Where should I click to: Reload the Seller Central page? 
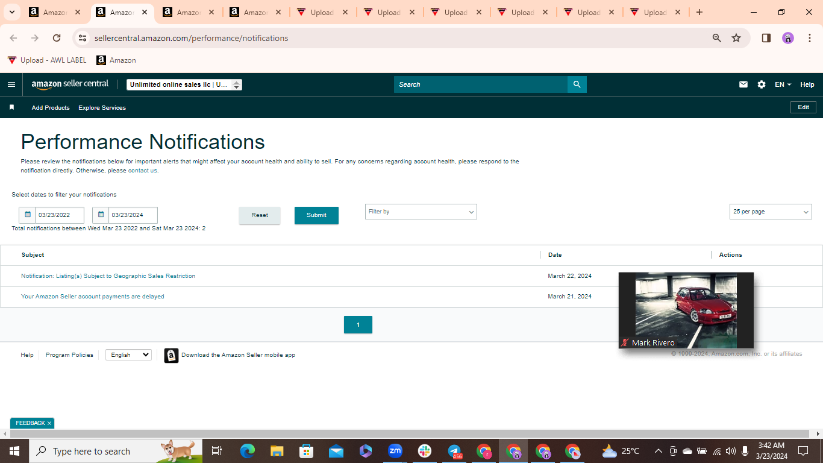coord(57,38)
